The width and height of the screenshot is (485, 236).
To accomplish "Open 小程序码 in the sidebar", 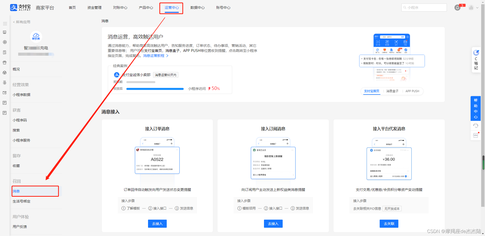I will click(20, 120).
